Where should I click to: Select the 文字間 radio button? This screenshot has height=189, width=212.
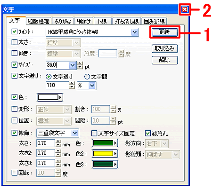point(87,77)
